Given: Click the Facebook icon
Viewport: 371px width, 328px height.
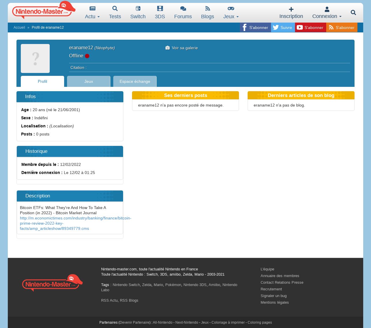Looking at the screenshot, I should (244, 28).
